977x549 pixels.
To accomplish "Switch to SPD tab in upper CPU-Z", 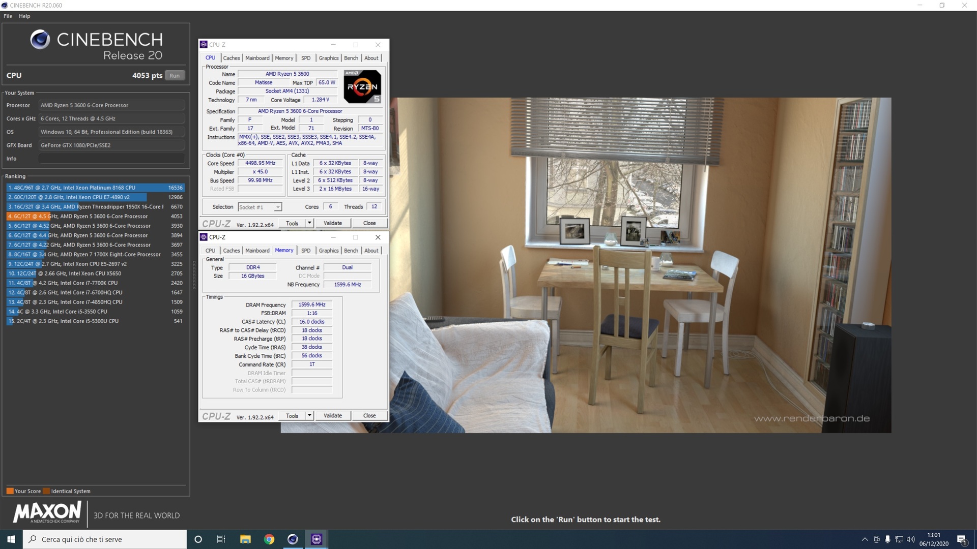I will (306, 58).
